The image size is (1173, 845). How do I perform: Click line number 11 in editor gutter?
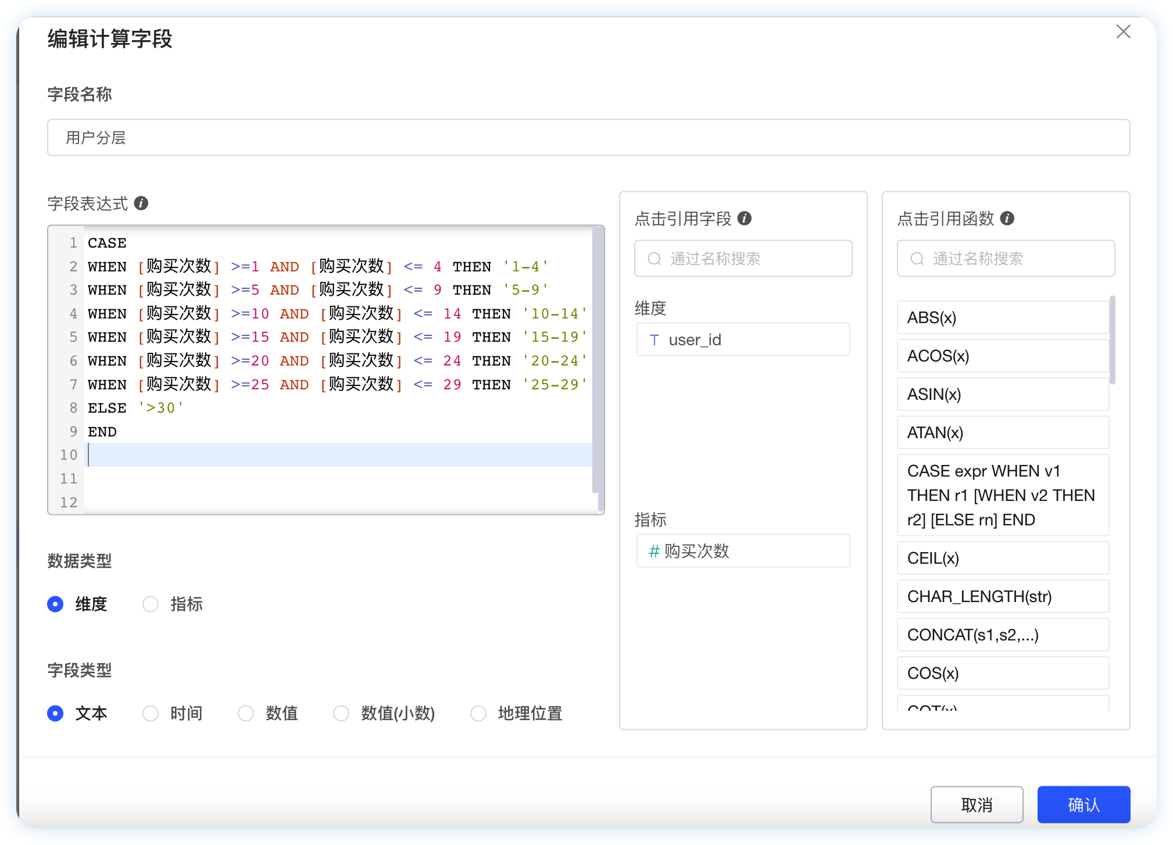coord(69,479)
